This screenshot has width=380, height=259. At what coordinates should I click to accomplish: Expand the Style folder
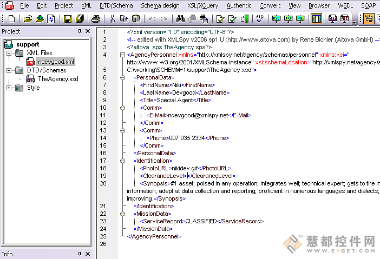tap(9, 88)
